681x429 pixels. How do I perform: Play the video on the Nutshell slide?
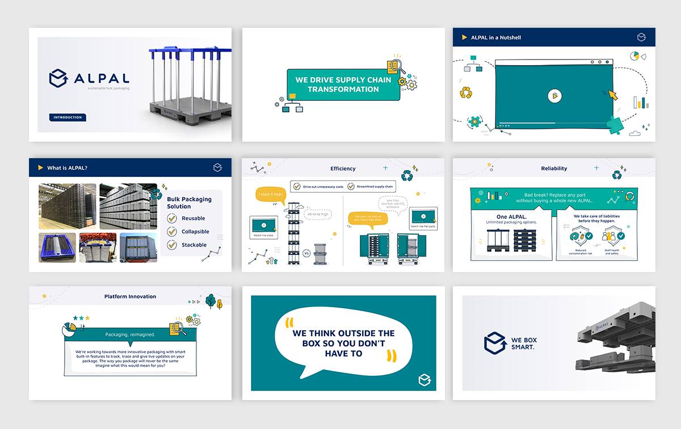pos(554,96)
